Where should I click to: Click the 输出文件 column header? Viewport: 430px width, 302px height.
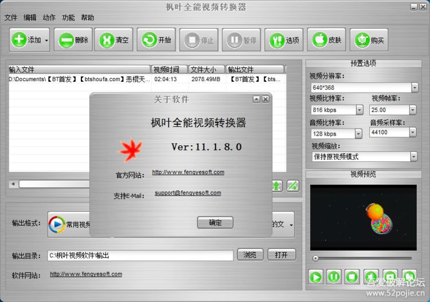coord(255,69)
